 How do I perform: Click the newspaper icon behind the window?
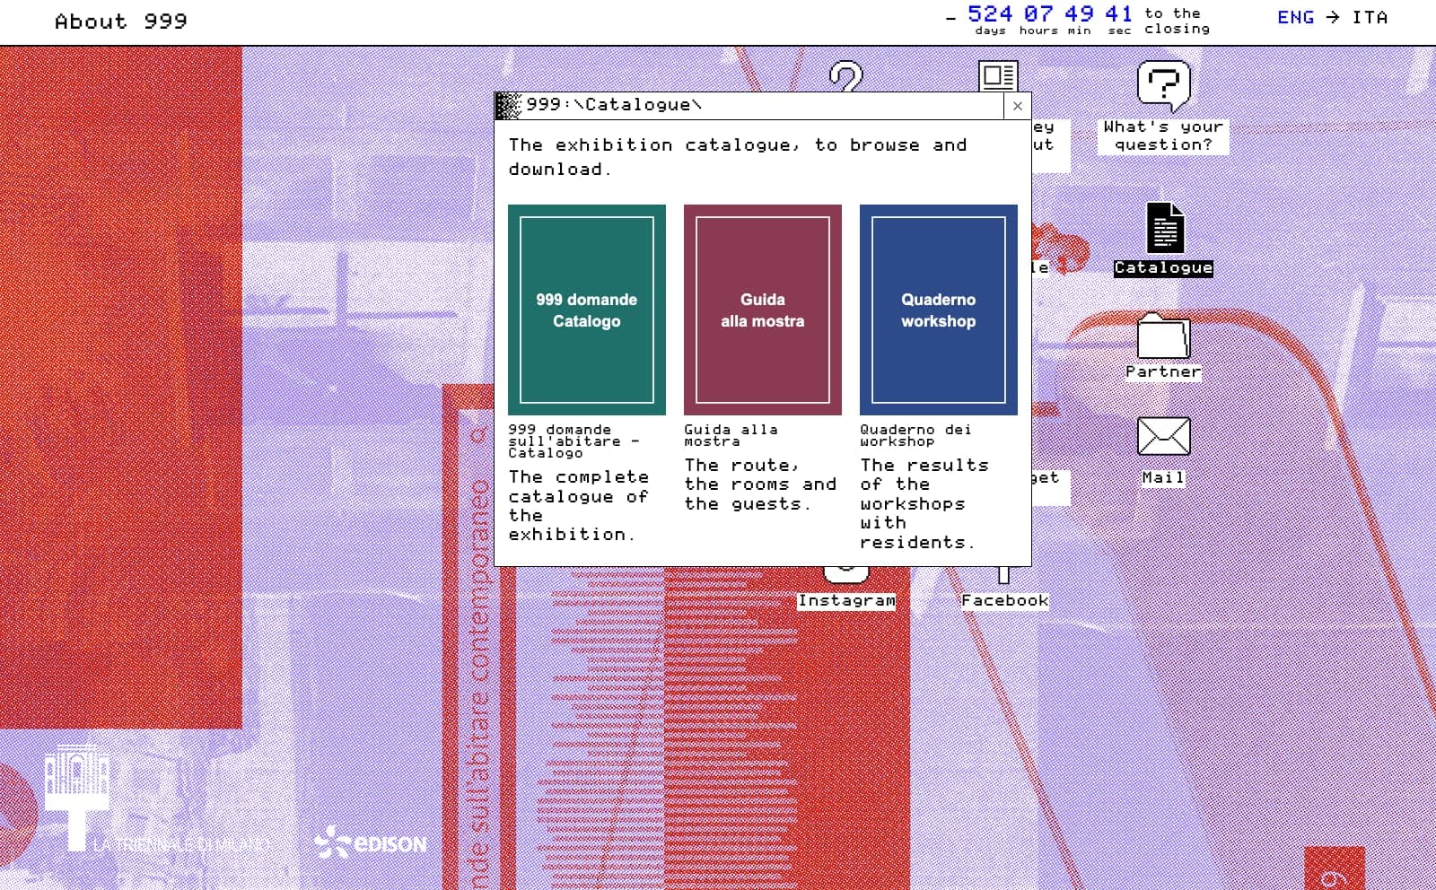pyautogui.click(x=998, y=75)
